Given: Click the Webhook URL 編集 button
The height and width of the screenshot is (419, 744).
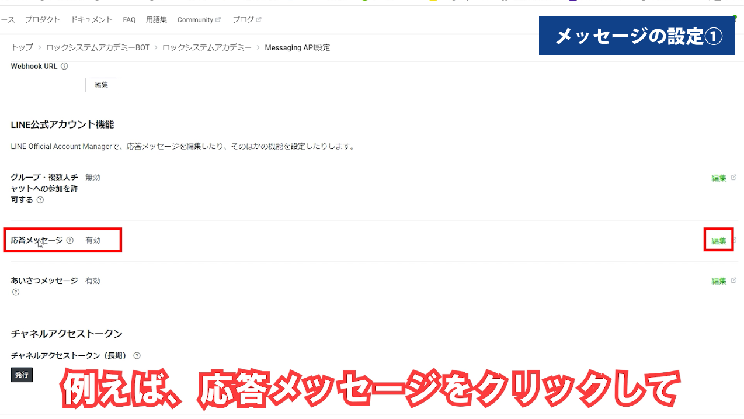Looking at the screenshot, I should 101,85.
